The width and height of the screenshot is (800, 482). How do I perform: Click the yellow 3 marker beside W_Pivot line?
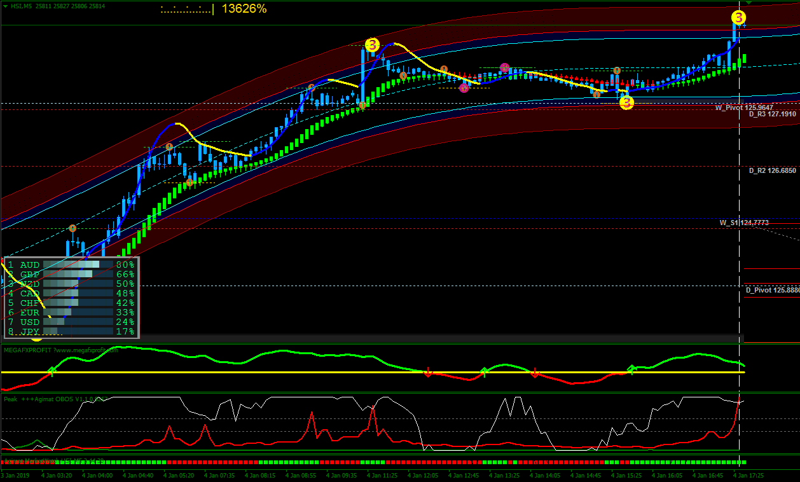coord(626,102)
